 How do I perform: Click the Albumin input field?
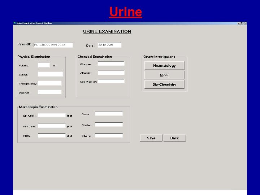111,73
